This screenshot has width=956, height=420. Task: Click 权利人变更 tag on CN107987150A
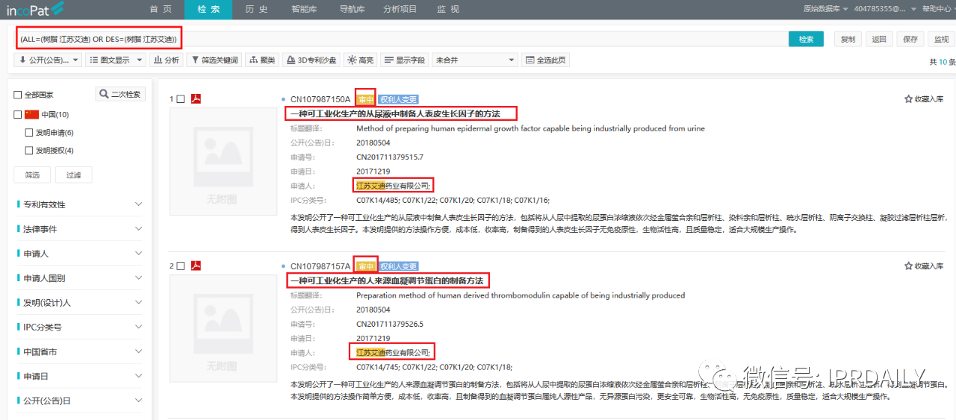pos(398,99)
